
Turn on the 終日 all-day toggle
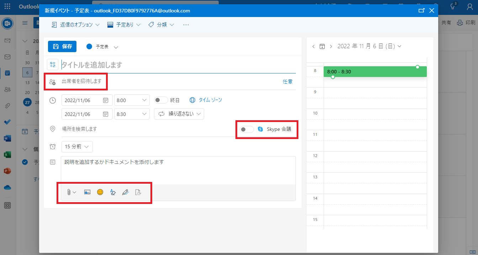(161, 100)
